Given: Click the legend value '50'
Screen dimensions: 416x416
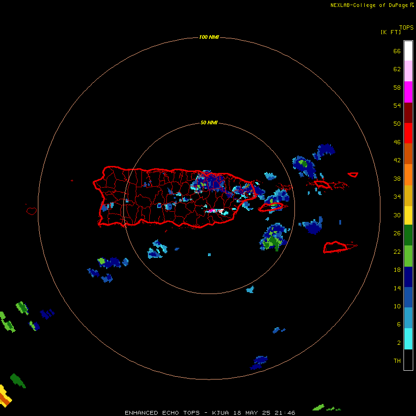Looking at the screenshot, I should click(x=397, y=124).
